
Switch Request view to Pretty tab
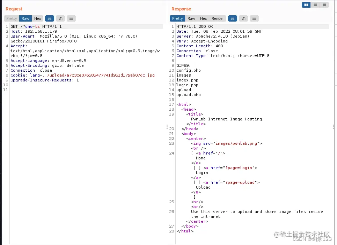12,18
